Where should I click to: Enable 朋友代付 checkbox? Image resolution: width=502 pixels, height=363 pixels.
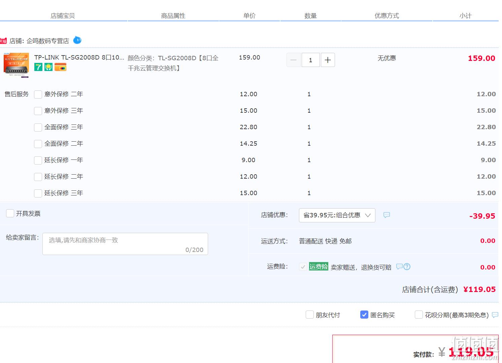coord(310,315)
